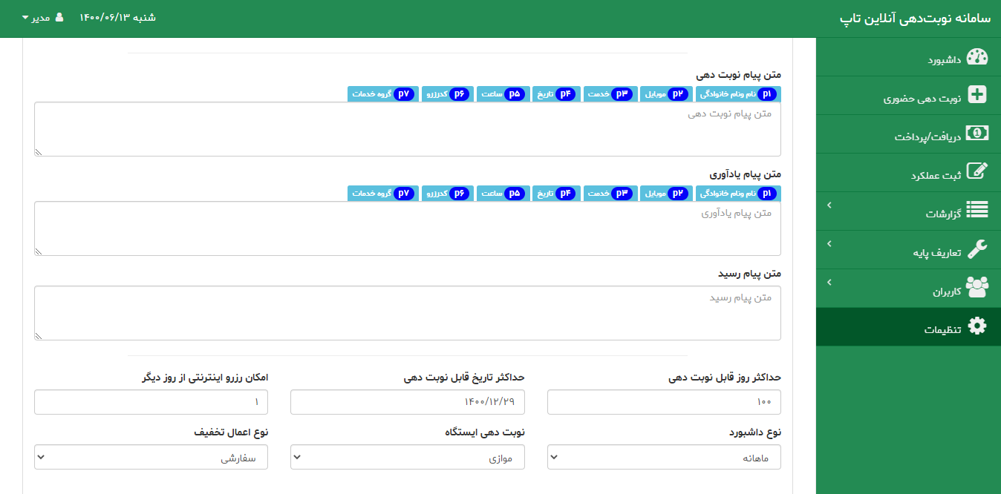Insert p5 ساعت tag above متن پیام نوبت دهی box
1001x494 pixels.
503,94
